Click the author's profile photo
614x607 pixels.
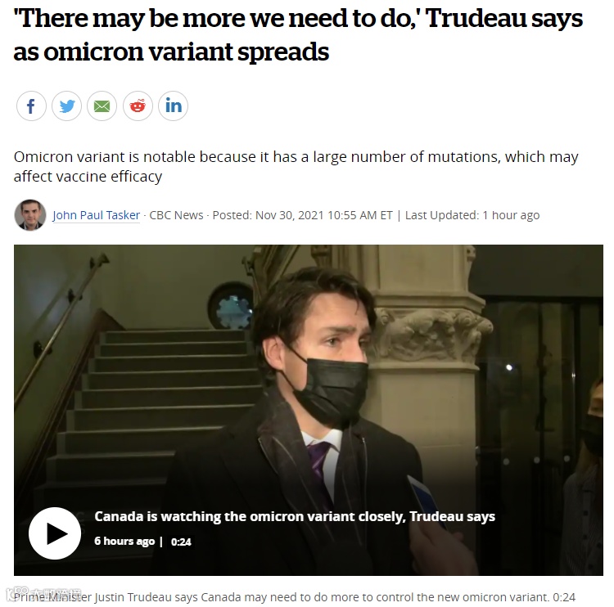pyautogui.click(x=30, y=215)
